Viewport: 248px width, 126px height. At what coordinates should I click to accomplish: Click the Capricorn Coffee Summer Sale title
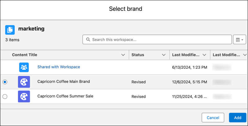[x=65, y=96]
